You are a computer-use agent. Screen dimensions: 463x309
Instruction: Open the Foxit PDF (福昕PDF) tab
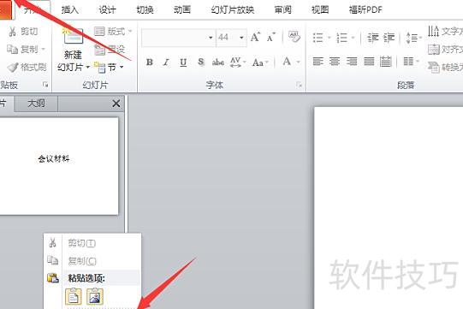pyautogui.click(x=365, y=9)
